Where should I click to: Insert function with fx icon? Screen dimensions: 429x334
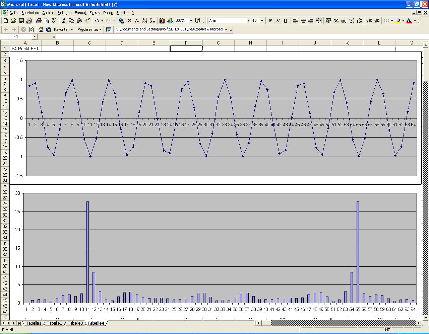[137, 21]
